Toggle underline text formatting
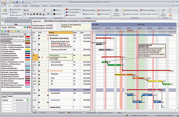Viewport: 179px width, 117px height. pos(31,14)
